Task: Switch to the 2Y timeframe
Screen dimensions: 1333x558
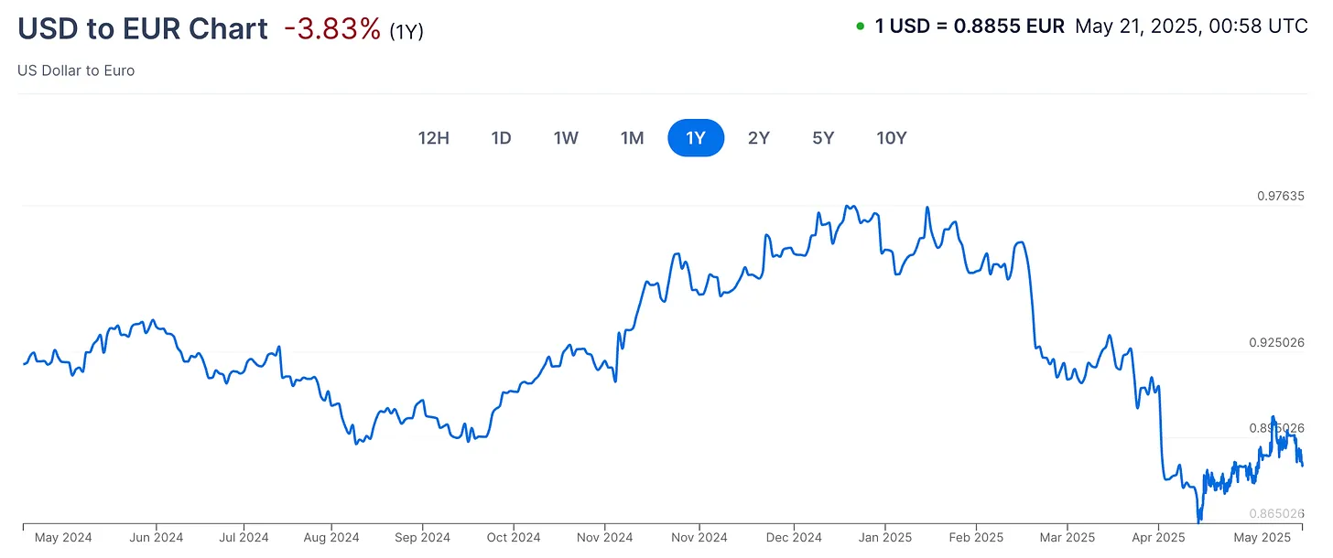Action: [759, 137]
